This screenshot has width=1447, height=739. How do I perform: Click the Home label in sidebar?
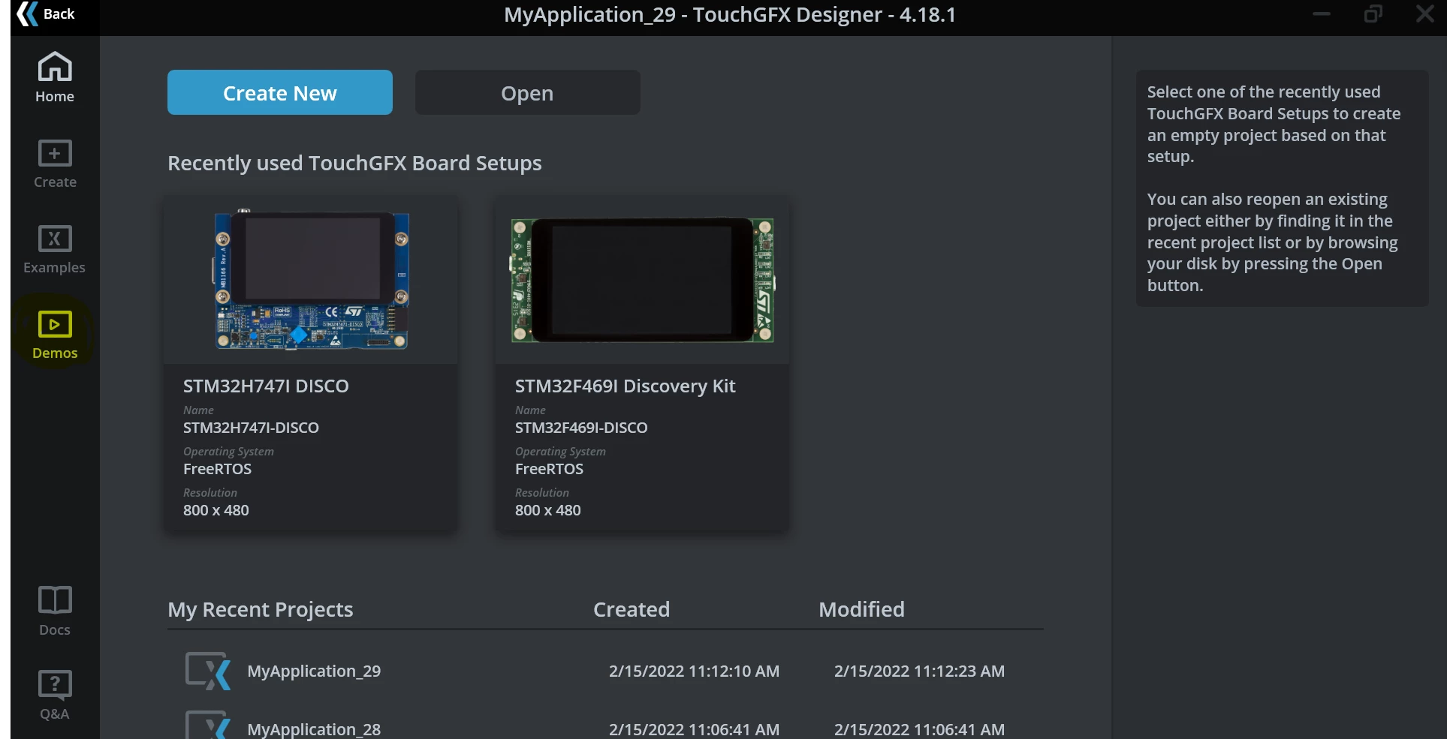(x=55, y=97)
